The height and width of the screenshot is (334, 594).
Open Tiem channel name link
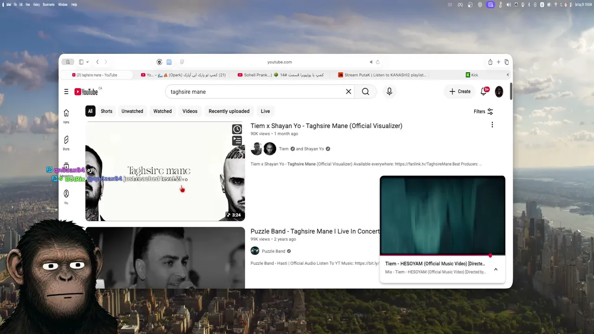pyautogui.click(x=284, y=149)
